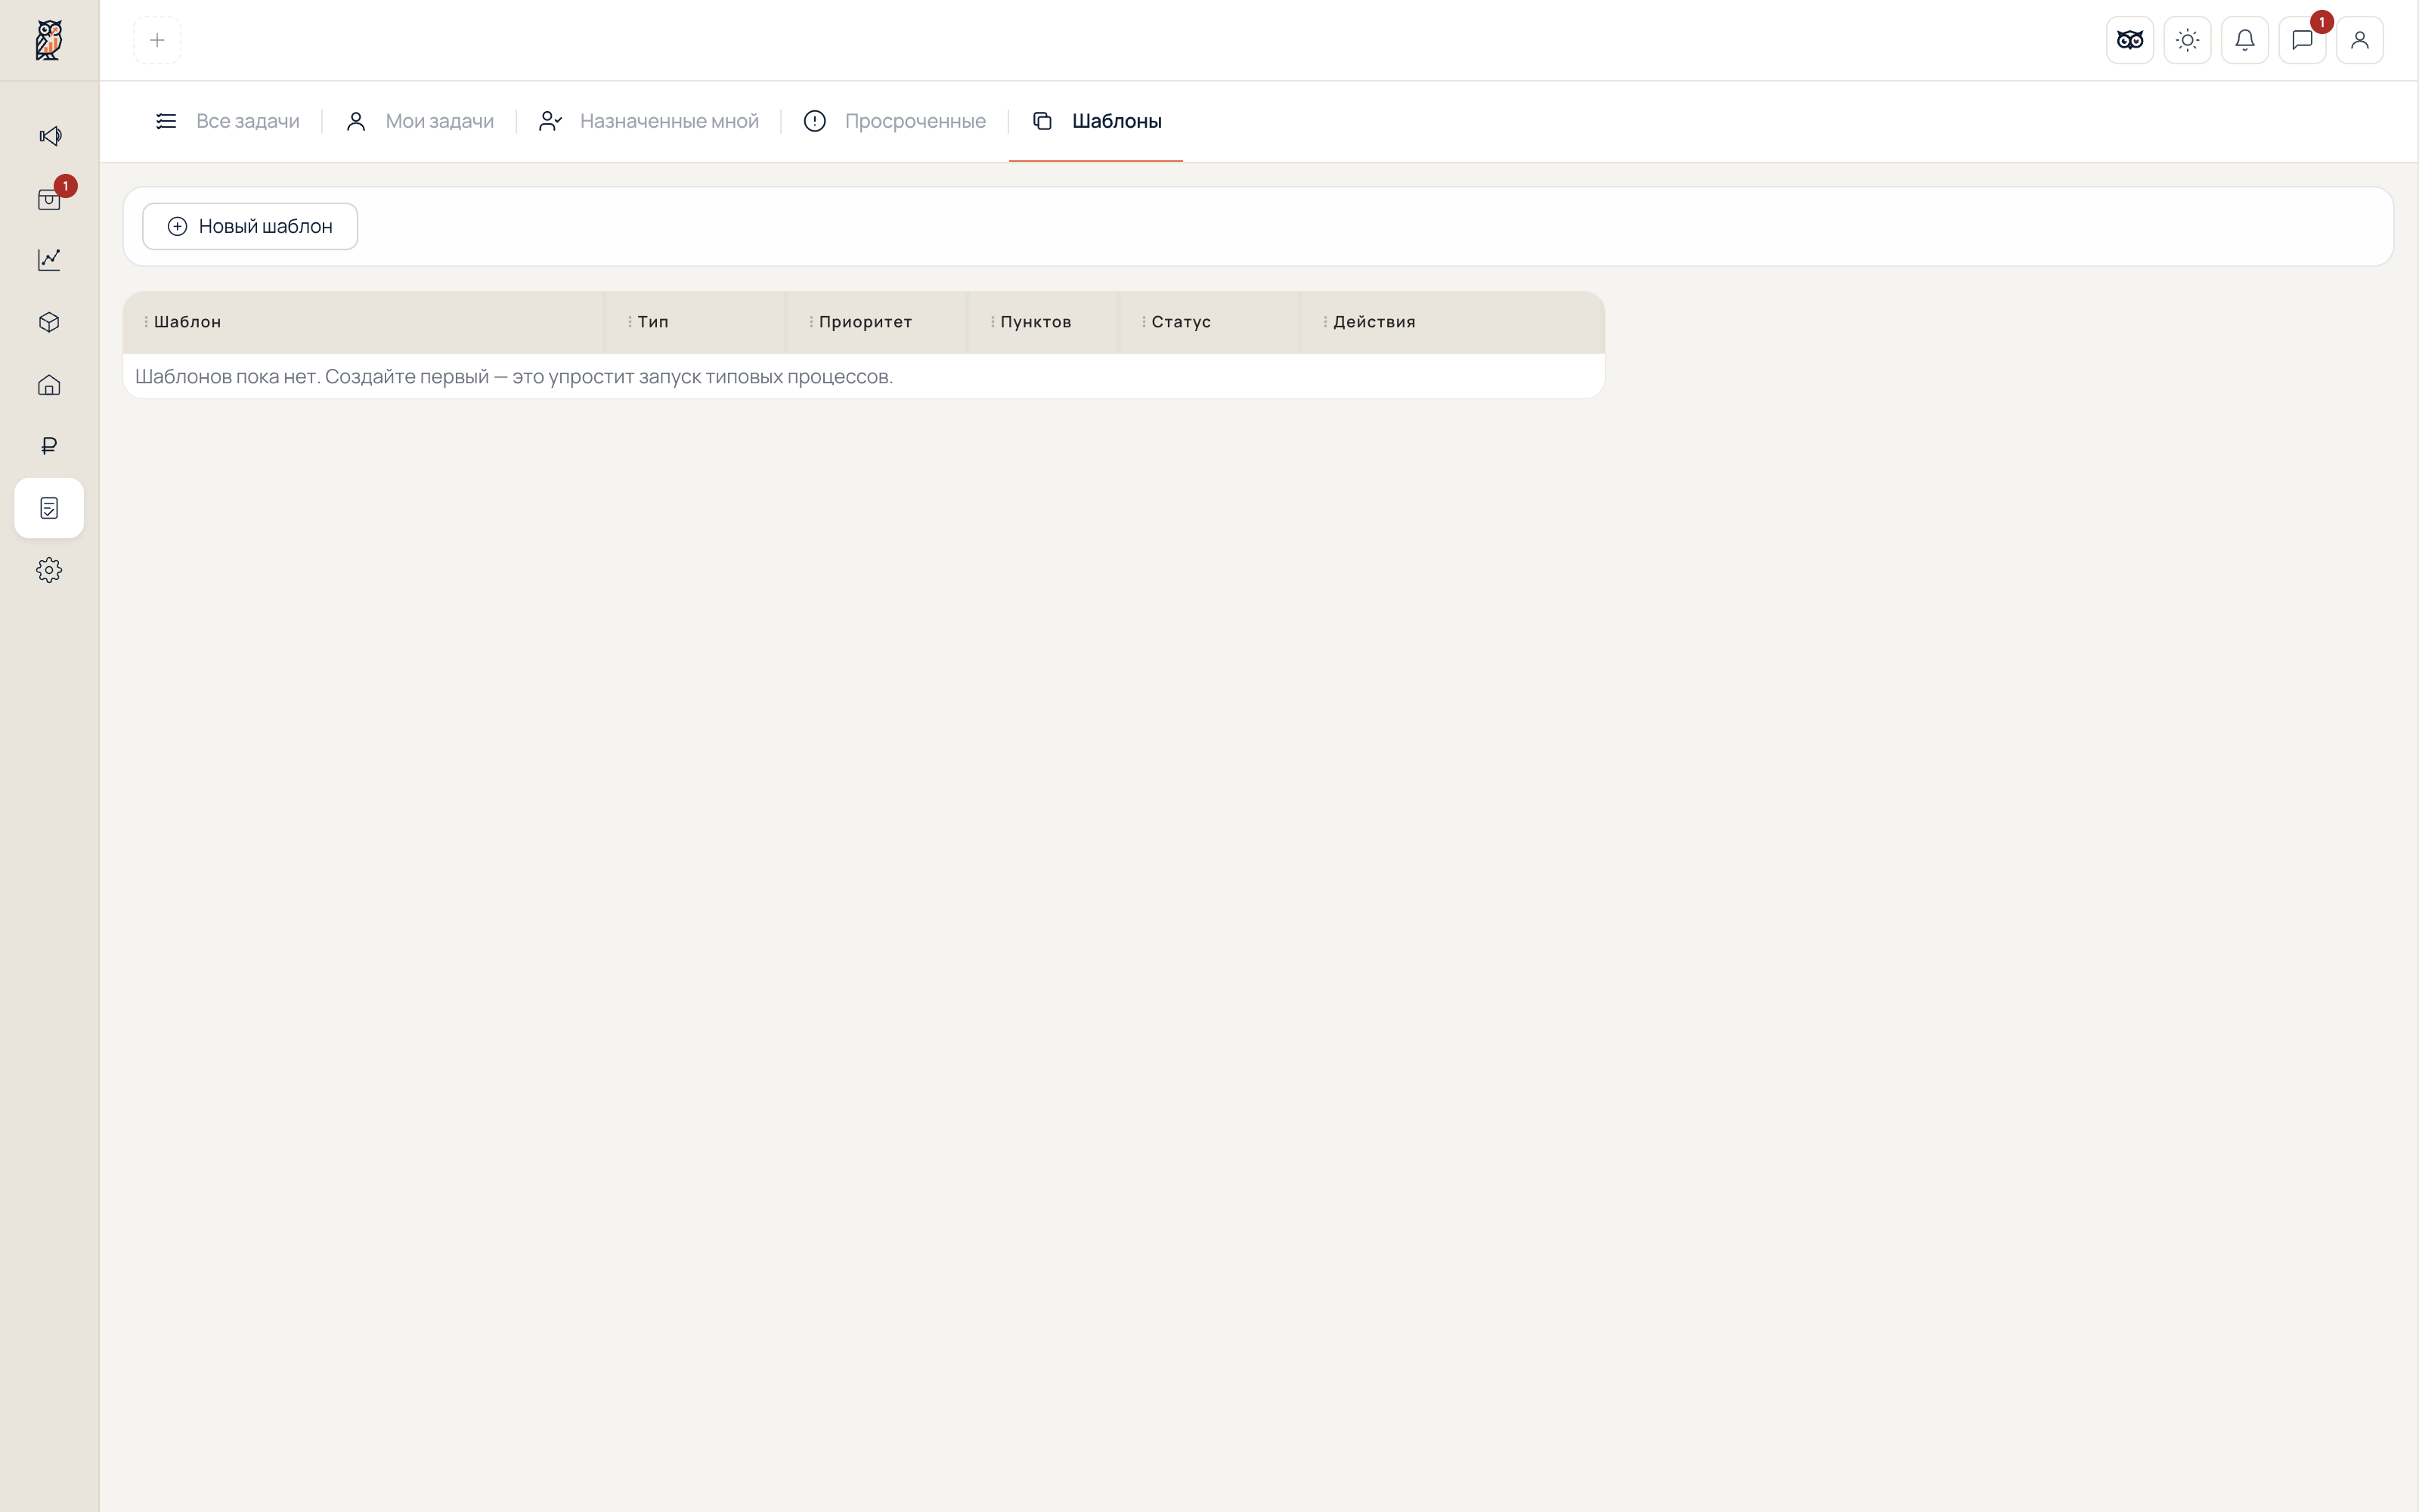This screenshot has height=1512, width=2419.
Task: Open the box products sidebar icon
Action: click(x=50, y=322)
